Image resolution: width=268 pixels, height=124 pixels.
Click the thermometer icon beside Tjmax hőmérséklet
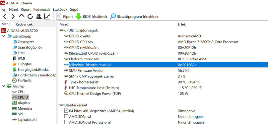66,82
